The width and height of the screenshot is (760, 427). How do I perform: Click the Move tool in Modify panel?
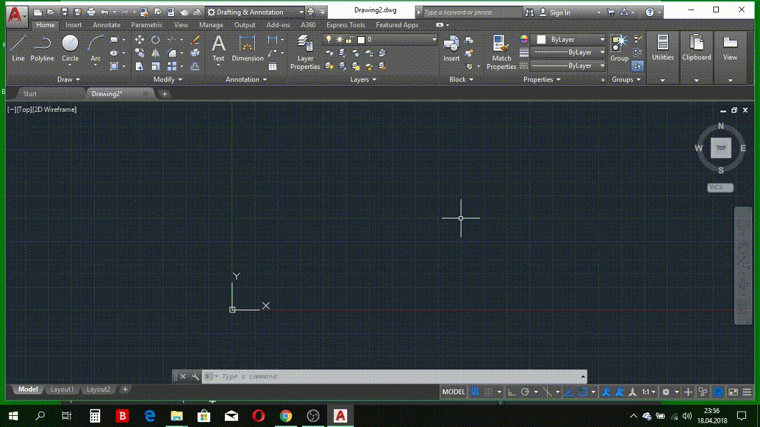tap(140, 40)
